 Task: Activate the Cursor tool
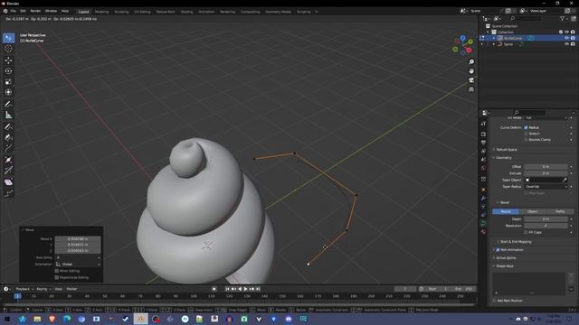coord(8,49)
